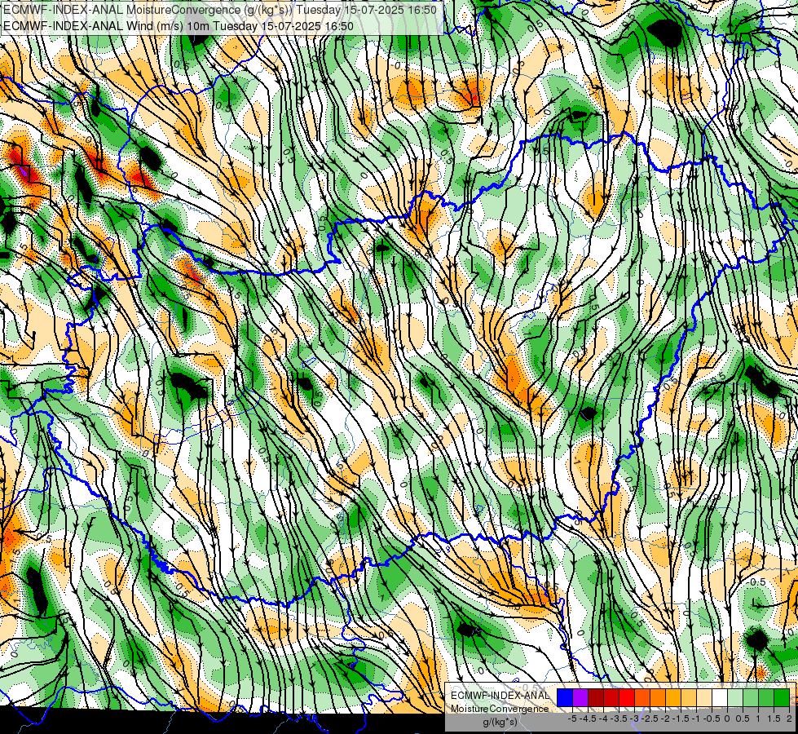Click the white legend swatch for -0.5 to 0
This screenshot has height=734, width=798.
coord(720,697)
